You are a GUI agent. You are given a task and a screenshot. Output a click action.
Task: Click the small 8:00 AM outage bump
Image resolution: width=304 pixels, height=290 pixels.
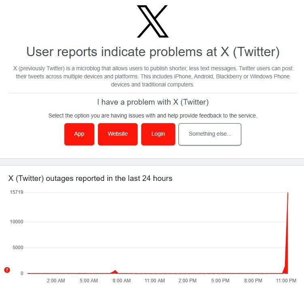[x=115, y=272]
